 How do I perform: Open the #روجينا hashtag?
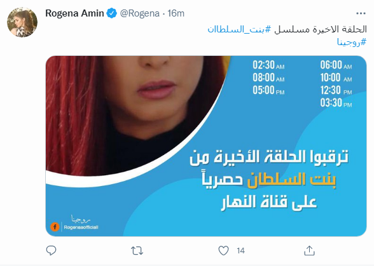point(352,42)
